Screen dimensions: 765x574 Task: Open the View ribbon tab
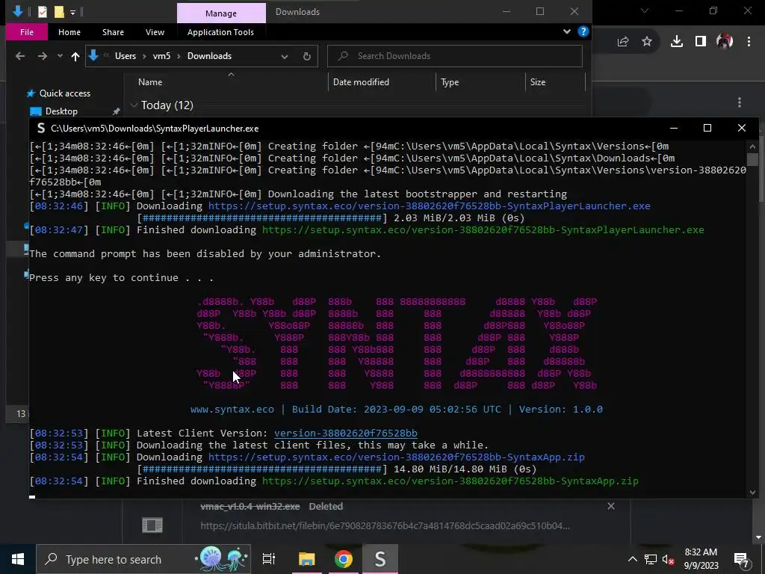point(155,32)
